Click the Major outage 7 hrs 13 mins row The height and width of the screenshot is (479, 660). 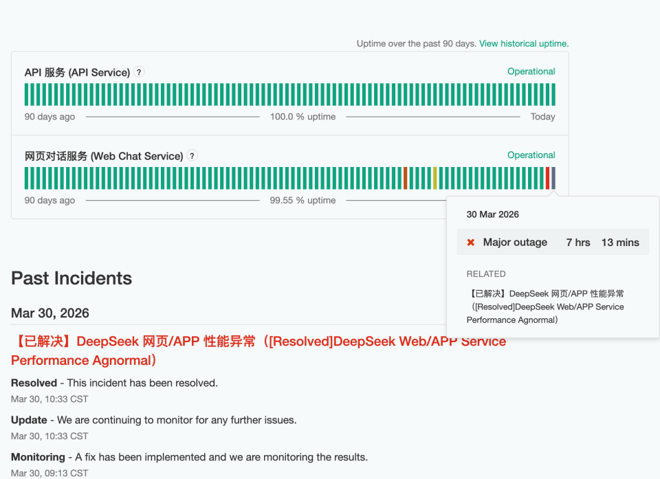[553, 243]
